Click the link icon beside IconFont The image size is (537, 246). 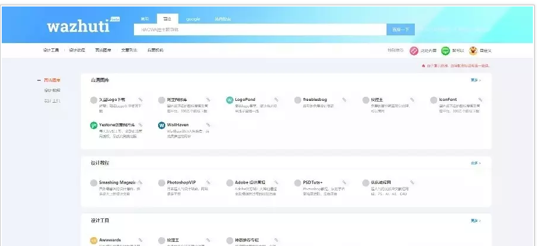click(x=480, y=100)
